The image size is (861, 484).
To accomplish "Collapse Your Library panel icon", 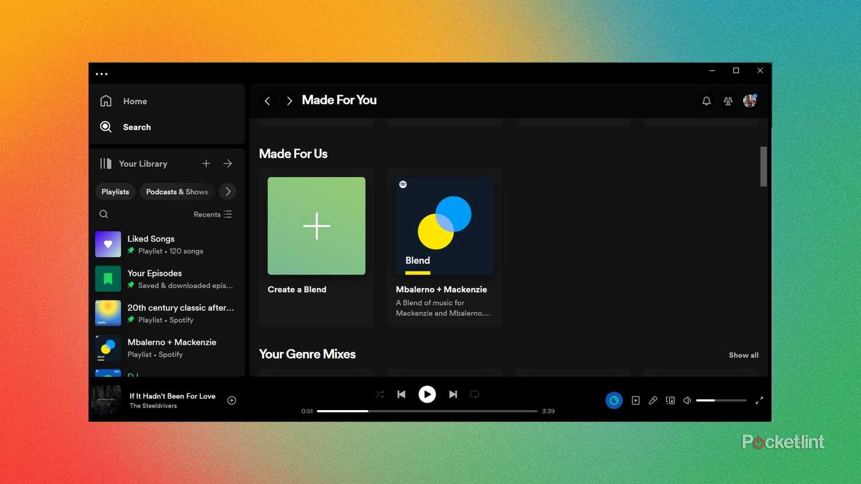I will point(106,163).
